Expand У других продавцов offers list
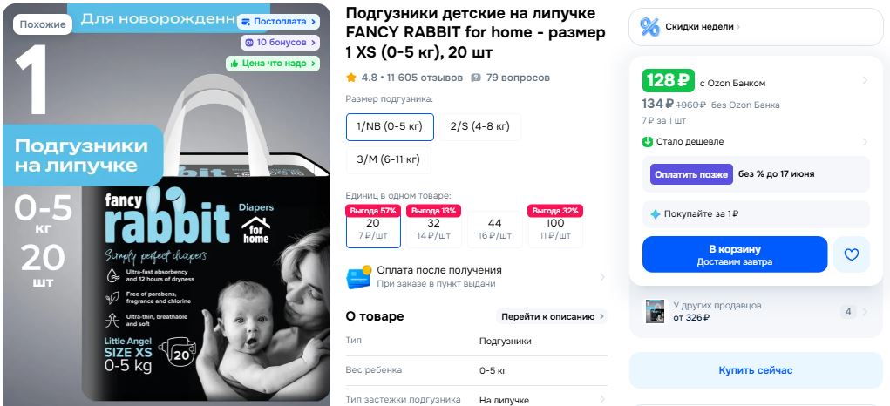Viewport: 890px width, 406px height. (756, 311)
